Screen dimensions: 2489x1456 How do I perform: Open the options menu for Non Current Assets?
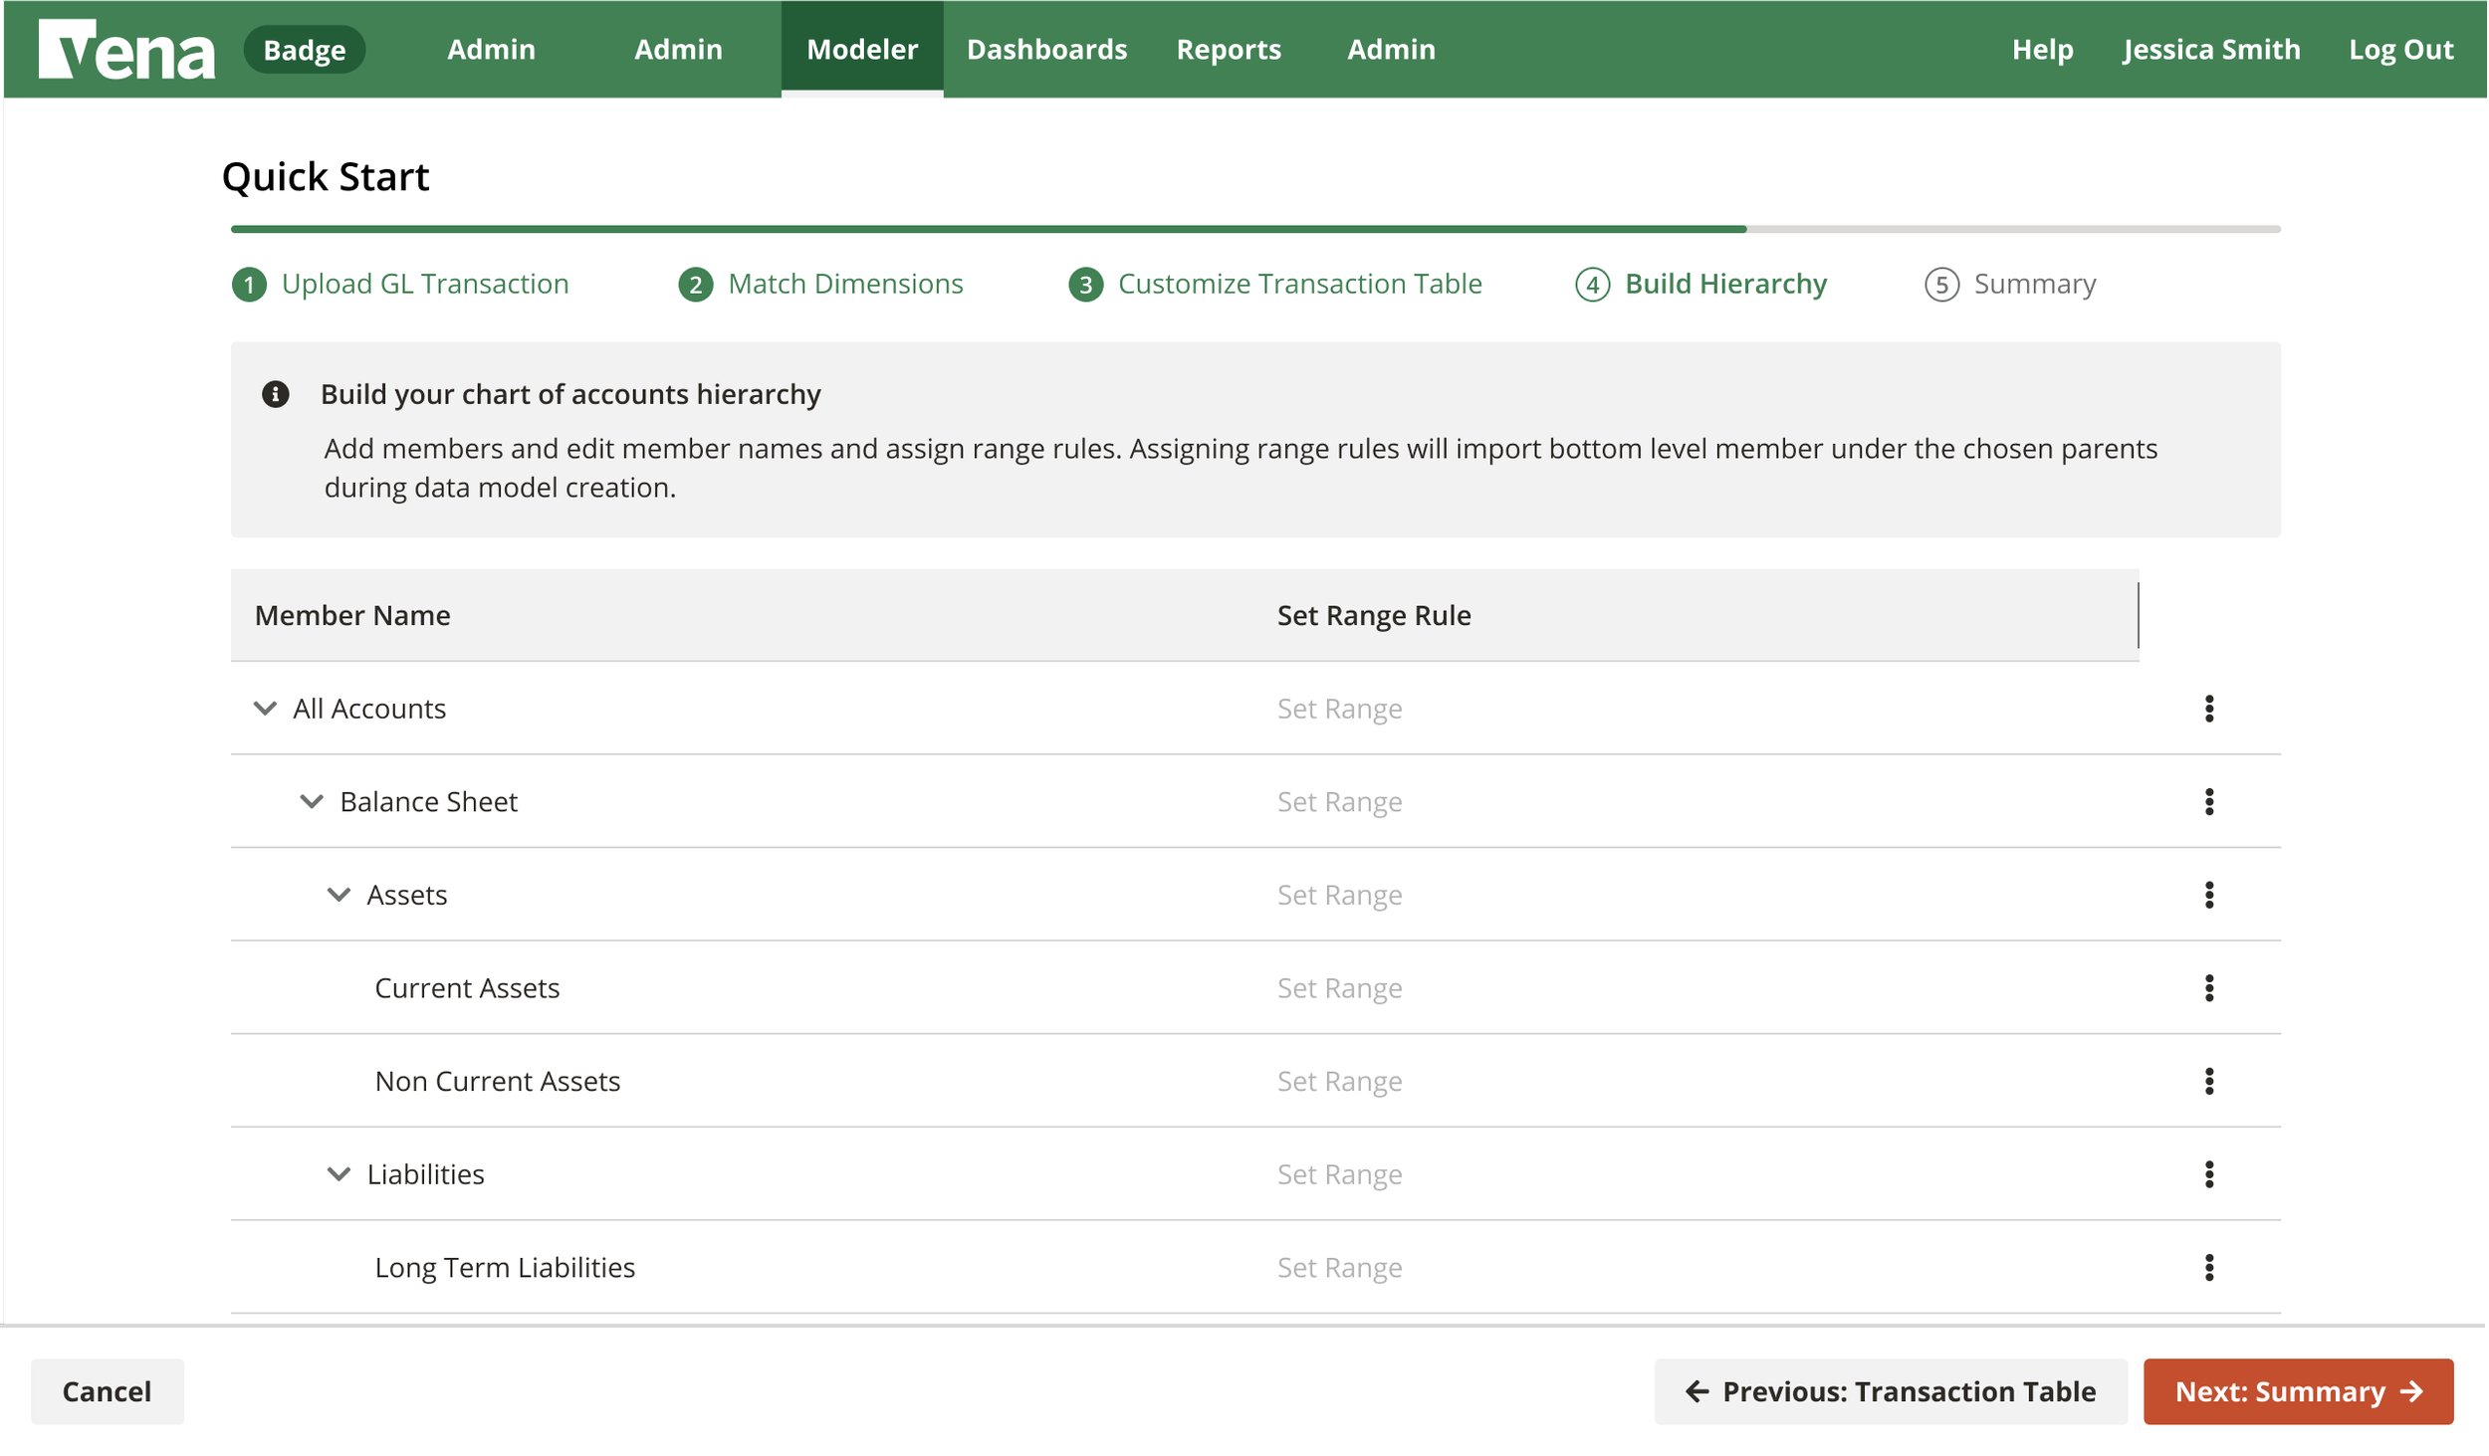click(x=2211, y=1080)
